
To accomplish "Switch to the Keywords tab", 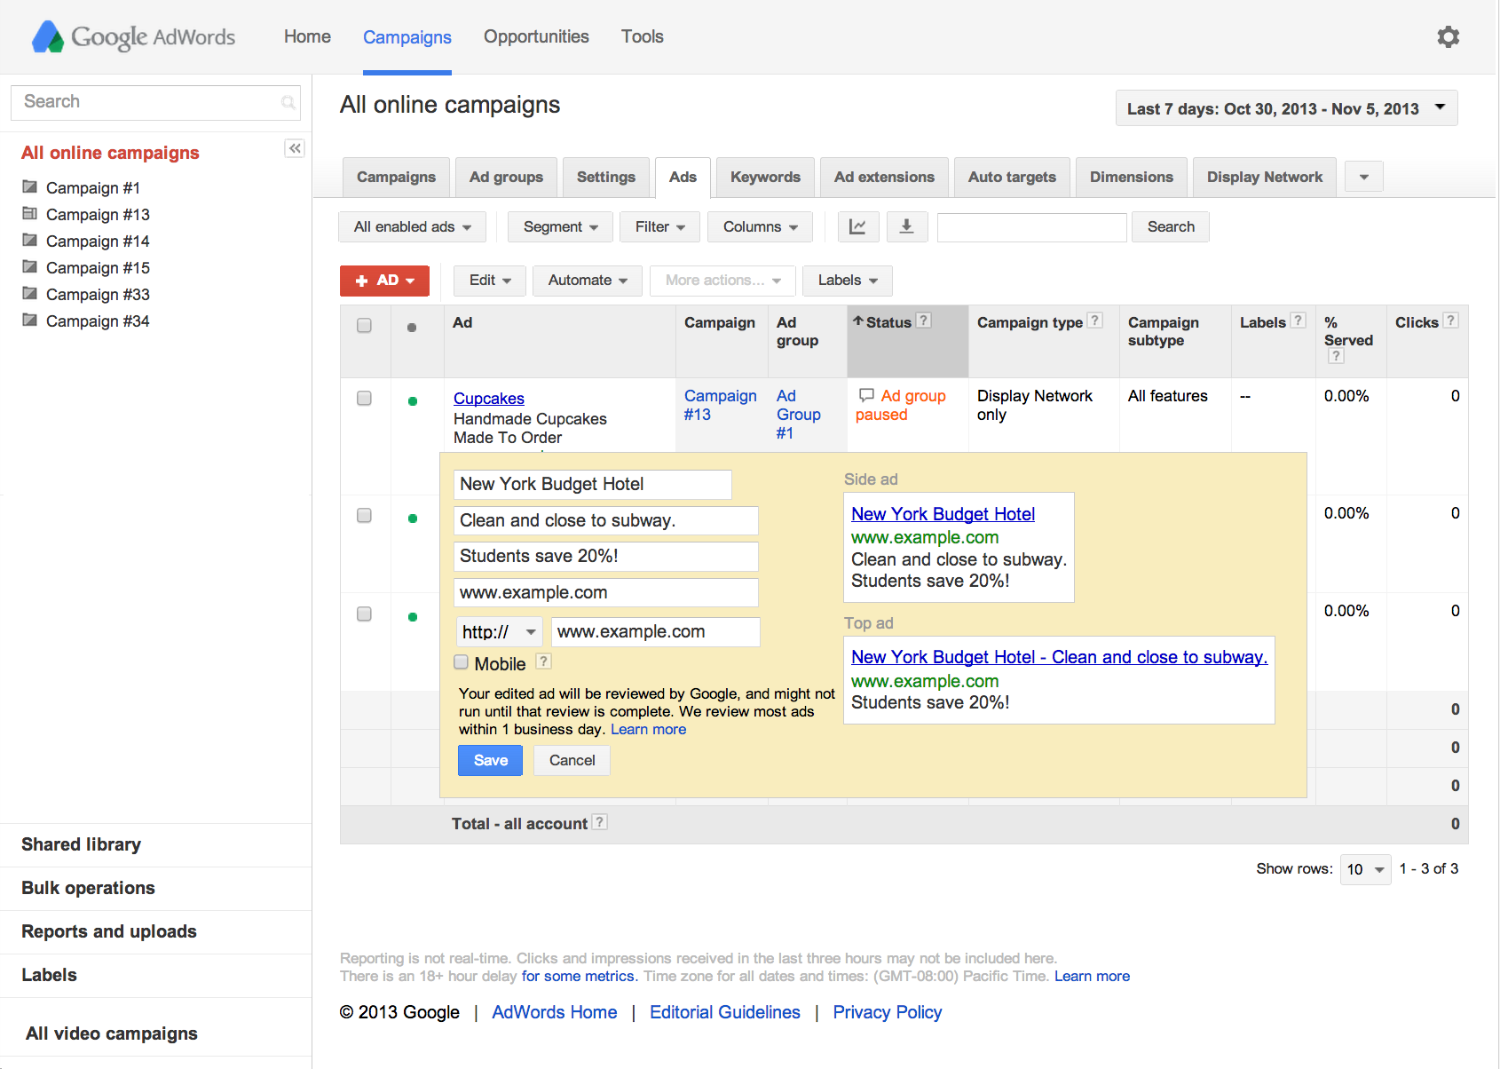I will coord(765,178).
